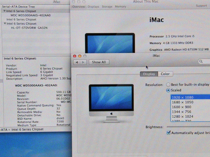Select the Scaled resolution radio button

pos(168,90)
